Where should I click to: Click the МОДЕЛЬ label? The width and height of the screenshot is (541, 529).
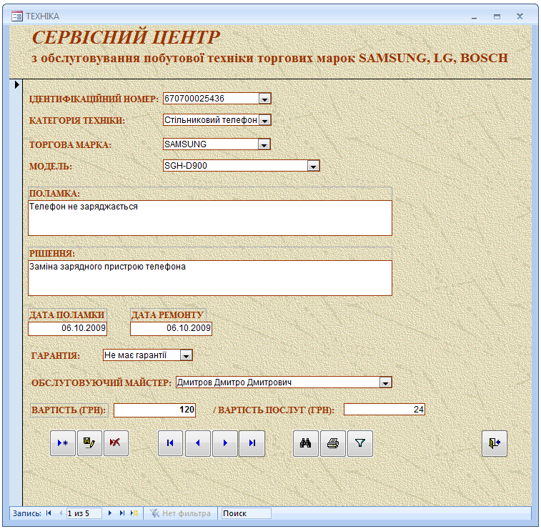point(51,167)
